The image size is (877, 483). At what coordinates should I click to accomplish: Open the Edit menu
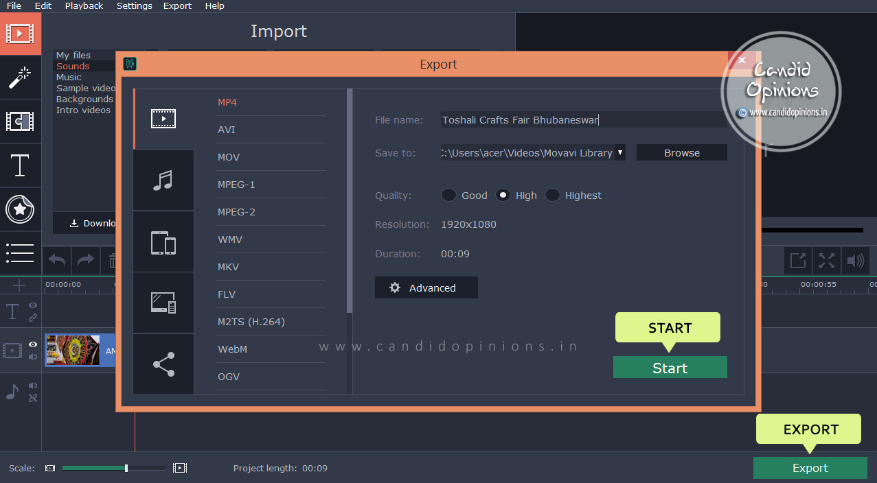pos(43,5)
